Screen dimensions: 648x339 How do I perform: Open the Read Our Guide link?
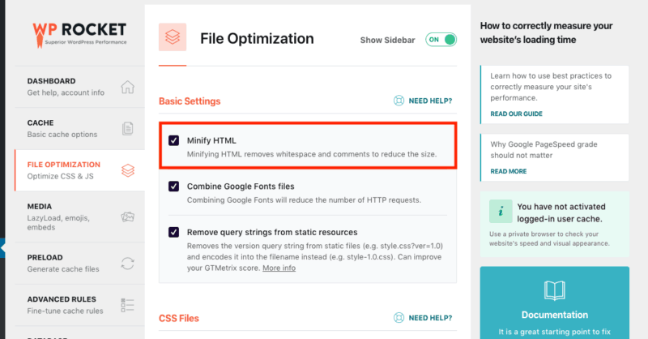516,114
